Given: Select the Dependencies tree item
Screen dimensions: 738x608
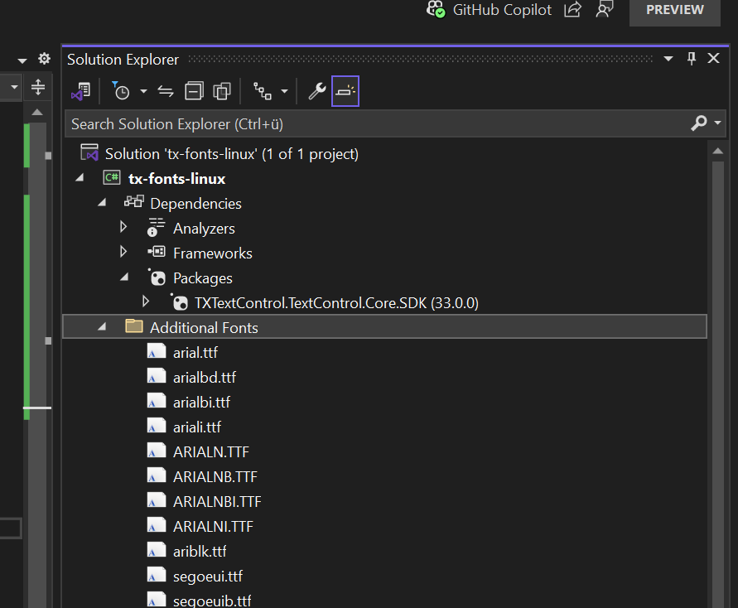Looking at the screenshot, I should pos(195,204).
